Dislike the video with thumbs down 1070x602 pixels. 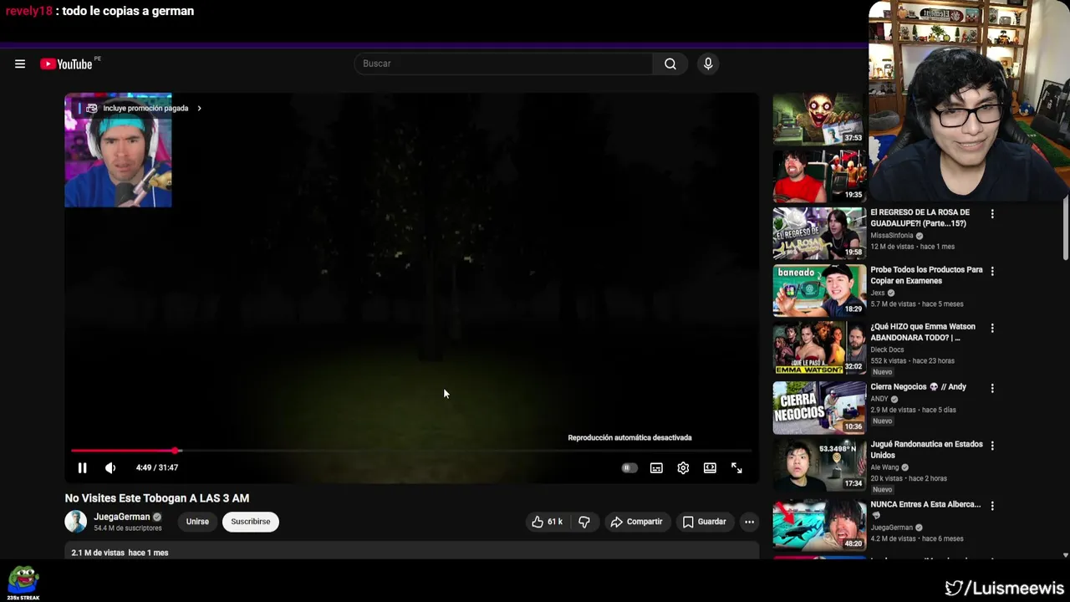[x=584, y=522]
